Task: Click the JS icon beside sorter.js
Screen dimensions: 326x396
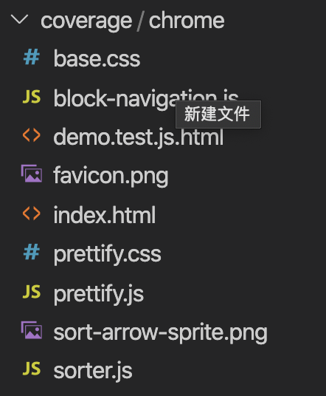Action: pos(32,369)
